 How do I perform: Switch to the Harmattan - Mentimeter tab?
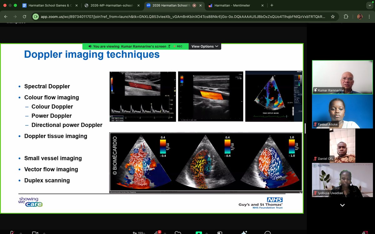tap(233, 5)
